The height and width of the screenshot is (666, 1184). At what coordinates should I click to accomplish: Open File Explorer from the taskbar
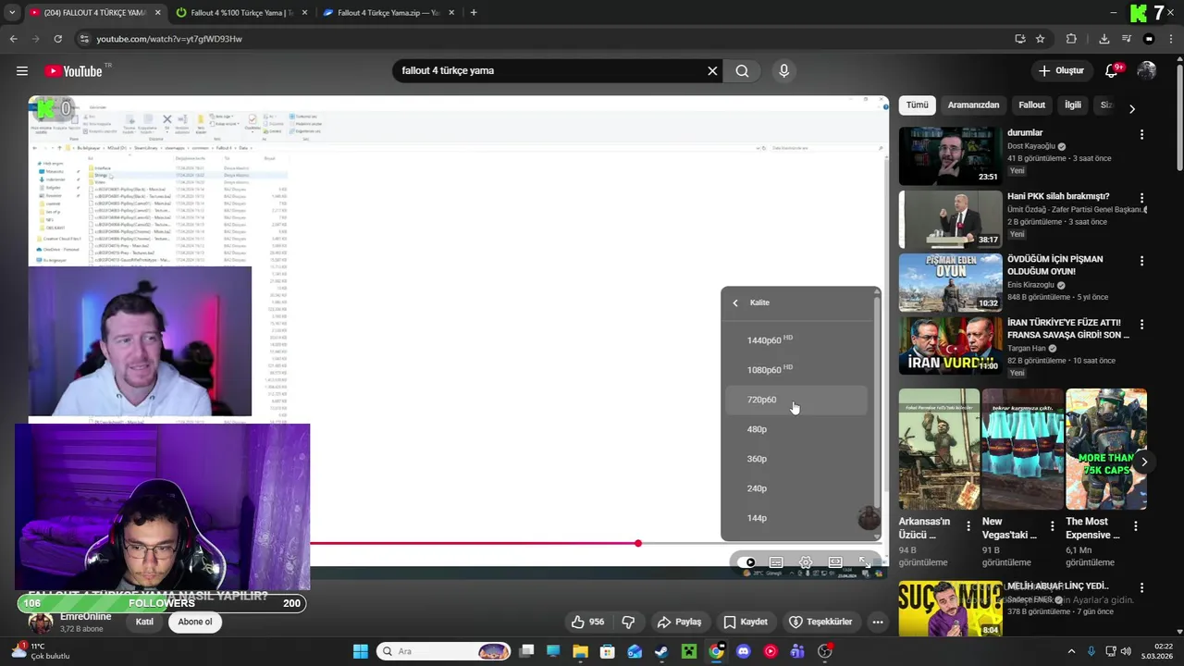(x=580, y=651)
